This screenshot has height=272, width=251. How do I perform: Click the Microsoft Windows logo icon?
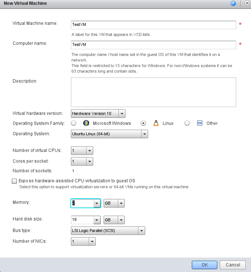(86, 123)
